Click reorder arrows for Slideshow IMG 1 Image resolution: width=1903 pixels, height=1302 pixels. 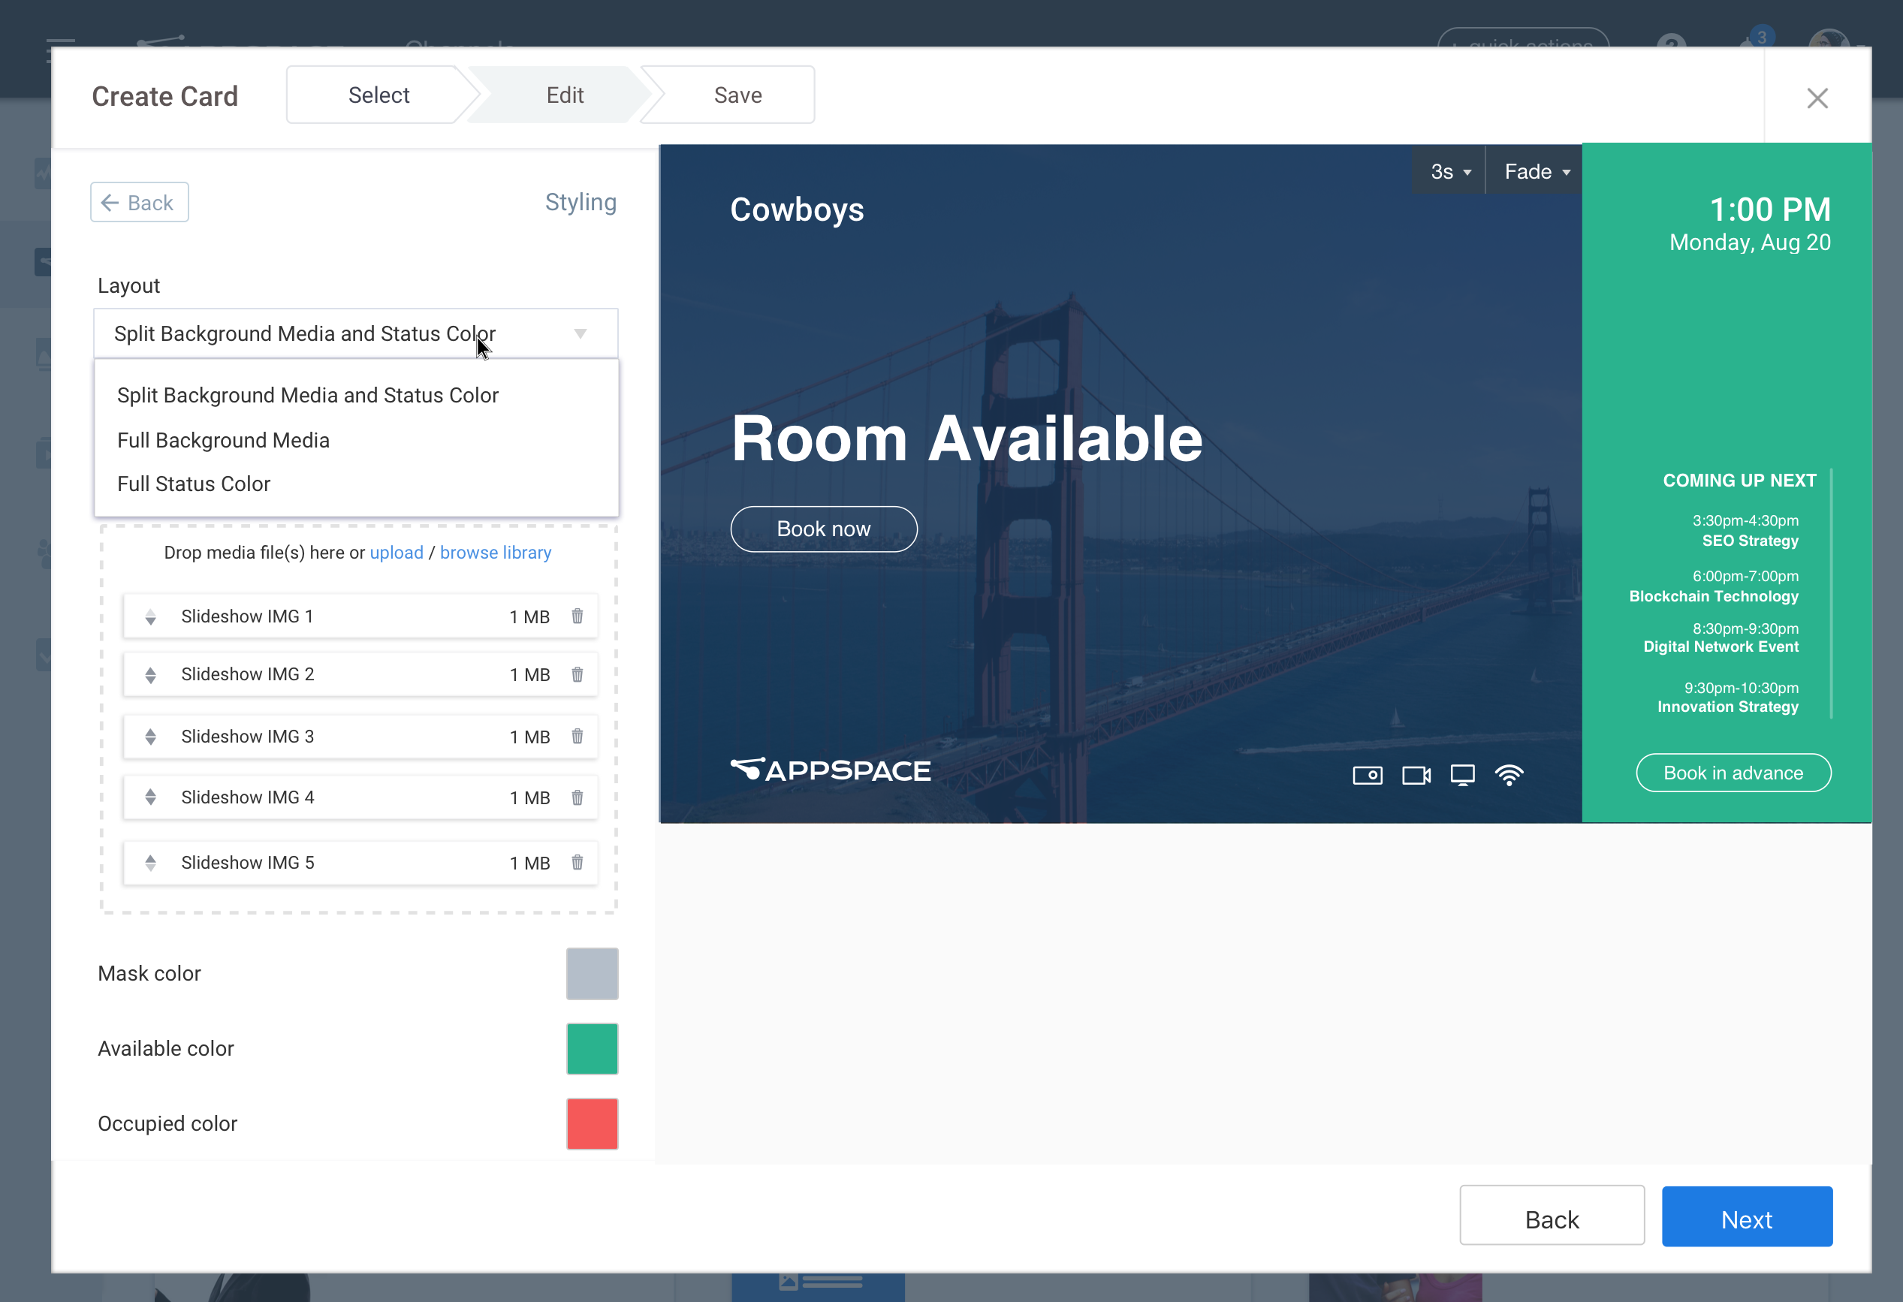click(151, 616)
